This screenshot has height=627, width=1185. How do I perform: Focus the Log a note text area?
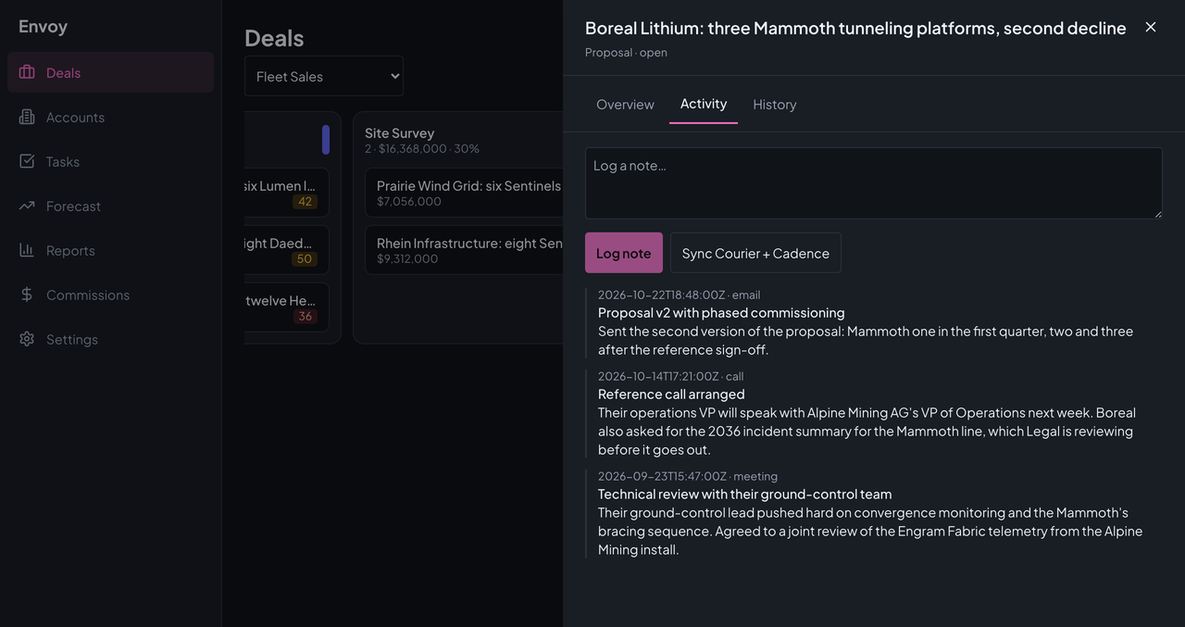click(x=874, y=183)
